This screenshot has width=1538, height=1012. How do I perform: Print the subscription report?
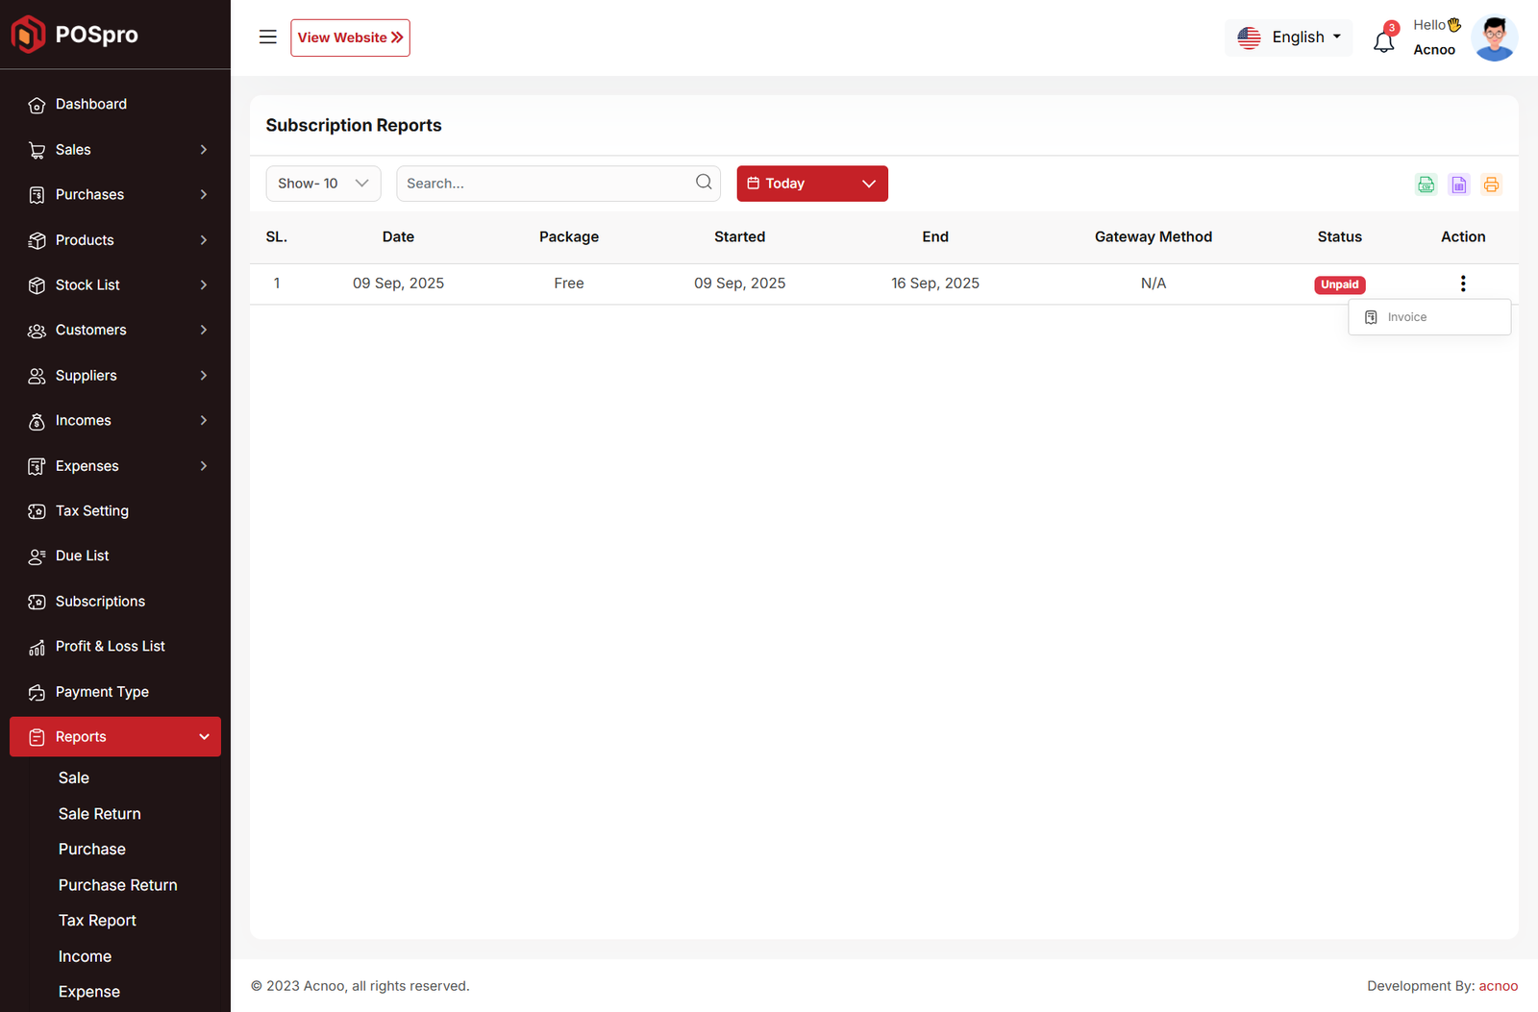(1491, 185)
